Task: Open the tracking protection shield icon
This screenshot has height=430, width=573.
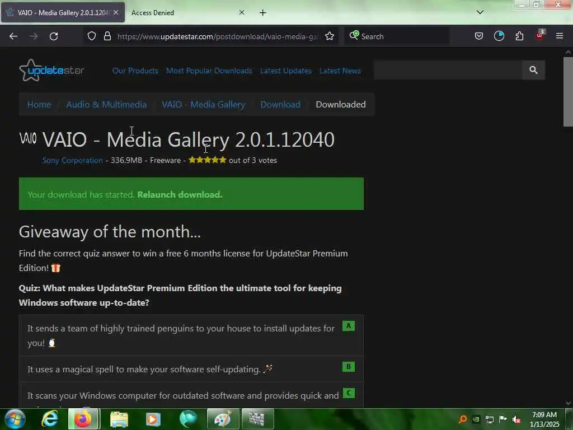Action: (92, 36)
